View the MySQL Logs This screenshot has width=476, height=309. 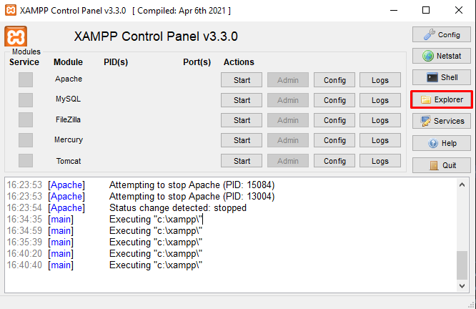click(x=380, y=100)
